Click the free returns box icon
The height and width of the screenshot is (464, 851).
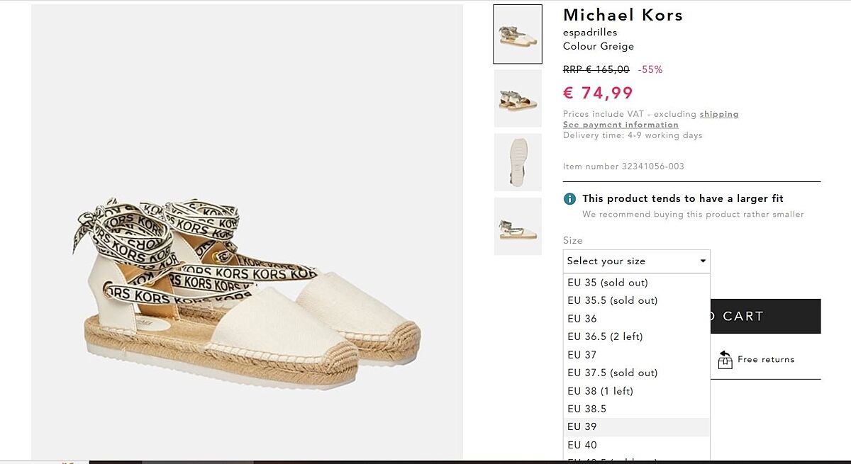click(x=725, y=360)
